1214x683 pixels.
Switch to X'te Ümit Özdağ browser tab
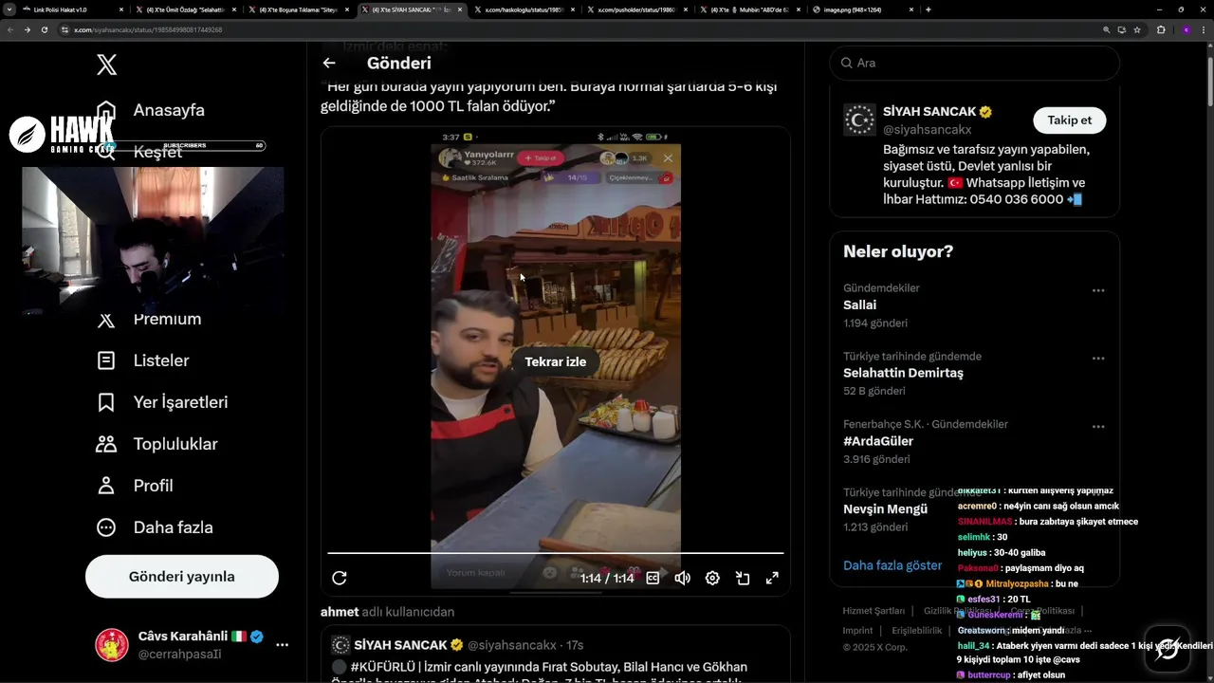click(185, 9)
